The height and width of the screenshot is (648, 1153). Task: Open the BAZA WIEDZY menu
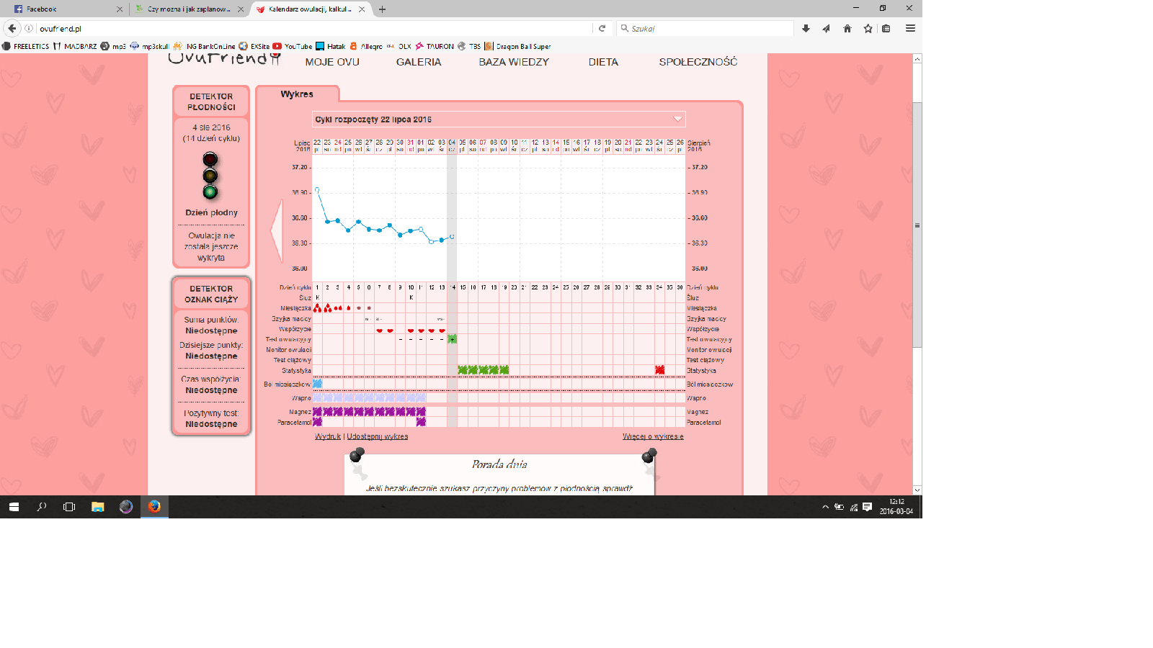click(x=514, y=62)
